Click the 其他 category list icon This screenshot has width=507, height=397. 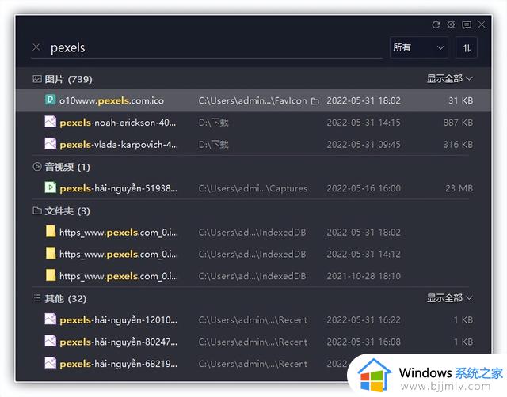37,298
